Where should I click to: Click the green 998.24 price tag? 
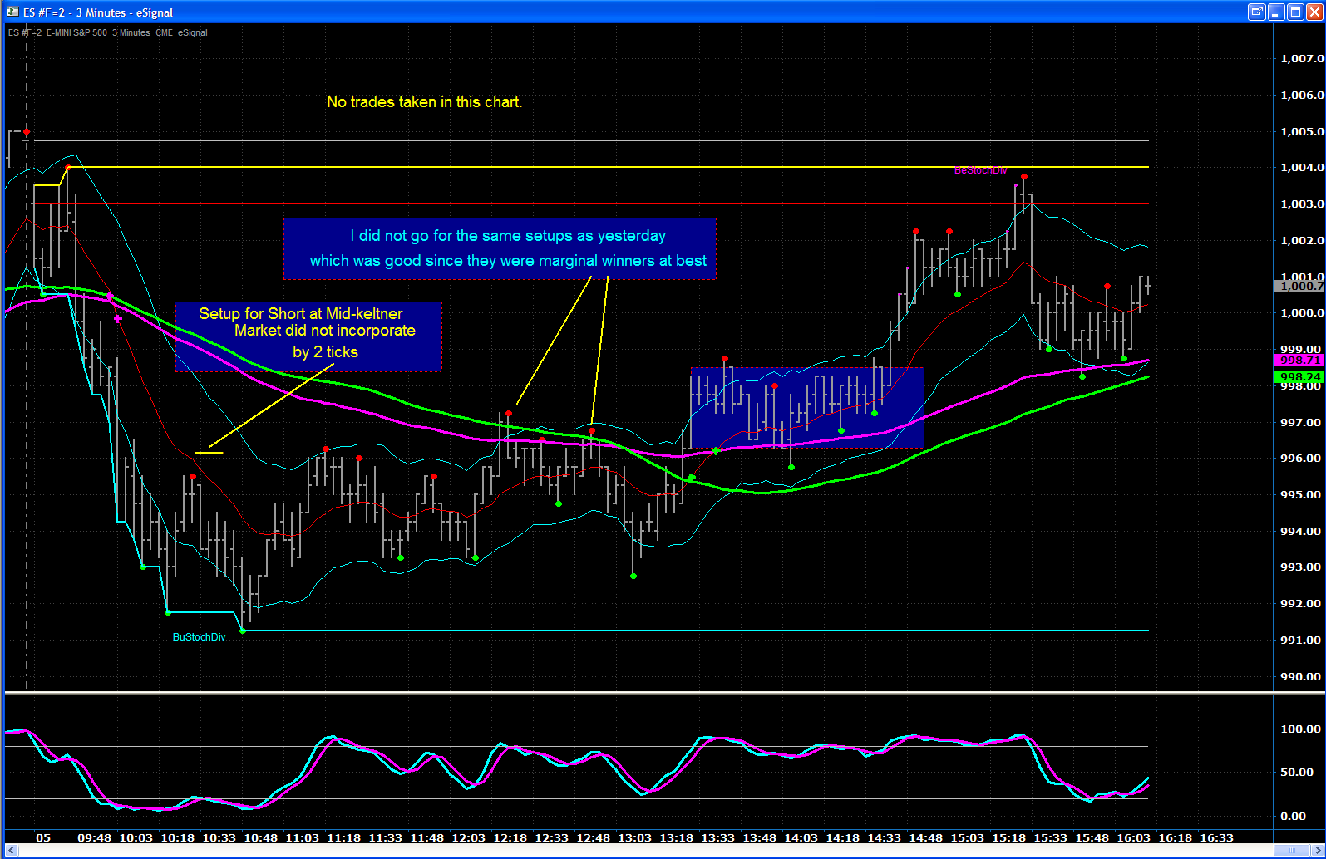click(1299, 376)
